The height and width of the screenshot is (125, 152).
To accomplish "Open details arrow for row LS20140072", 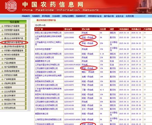I will (x=145, y=85).
